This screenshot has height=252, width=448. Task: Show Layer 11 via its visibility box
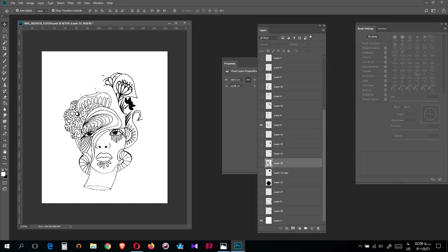[261, 182]
